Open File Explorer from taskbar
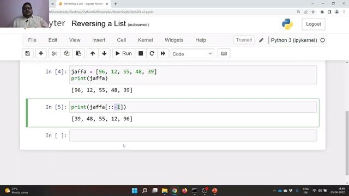 coord(165,191)
